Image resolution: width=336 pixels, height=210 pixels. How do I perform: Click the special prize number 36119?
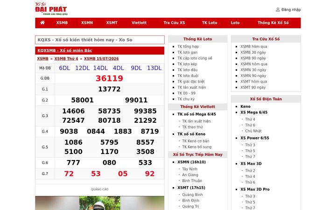109,78
